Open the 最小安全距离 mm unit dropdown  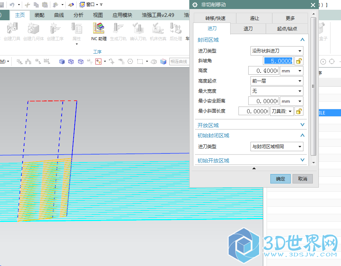pyautogui.click(x=291, y=101)
